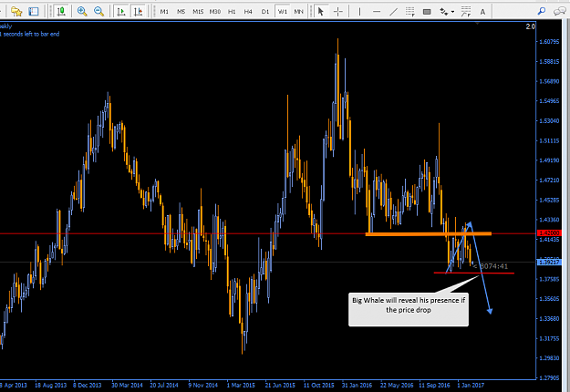
Task: Click date label 18 Aug 2013
Action: coord(50,385)
